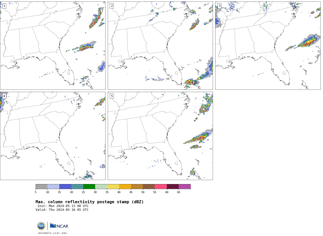This screenshot has height=236, width=323.
Task: Select the purple 65+ dBZ swatch
Action: tap(184, 187)
